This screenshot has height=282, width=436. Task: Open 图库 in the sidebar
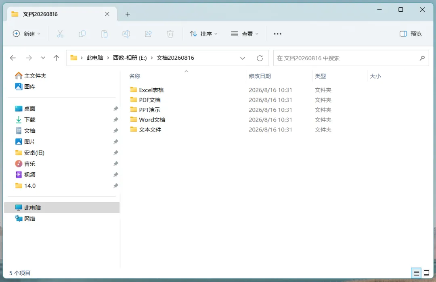pyautogui.click(x=25, y=87)
